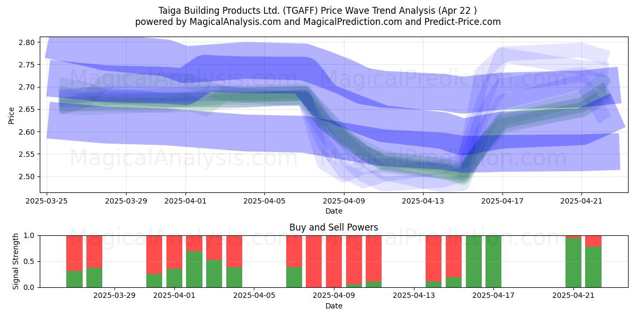Click the 'powered by MagicalAnalysis.com' subtitle line
Screen dimensions: 636x318
pyautogui.click(x=318, y=22)
